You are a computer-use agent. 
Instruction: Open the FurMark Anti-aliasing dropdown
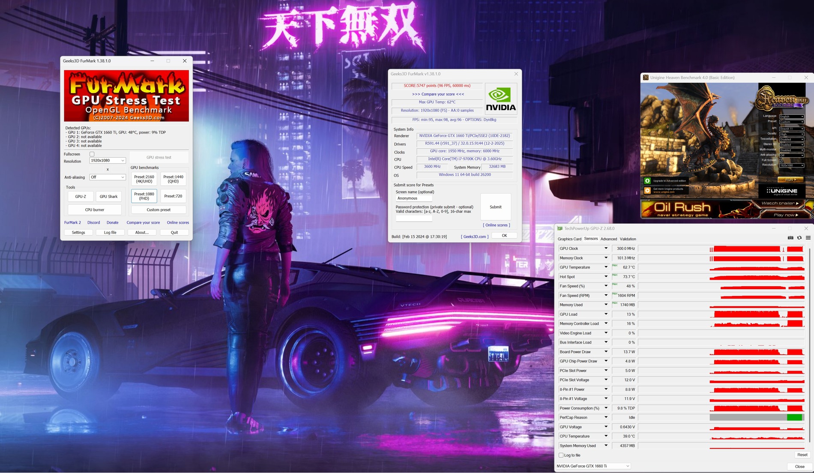107,177
